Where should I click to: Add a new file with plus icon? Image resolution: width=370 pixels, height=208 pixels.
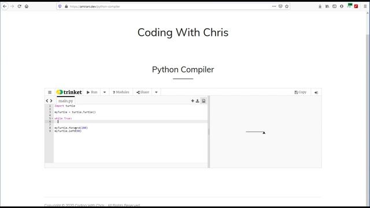[193, 101]
